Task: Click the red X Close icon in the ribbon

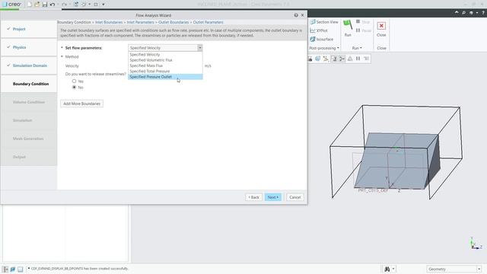Action: pyautogui.click(x=381, y=26)
